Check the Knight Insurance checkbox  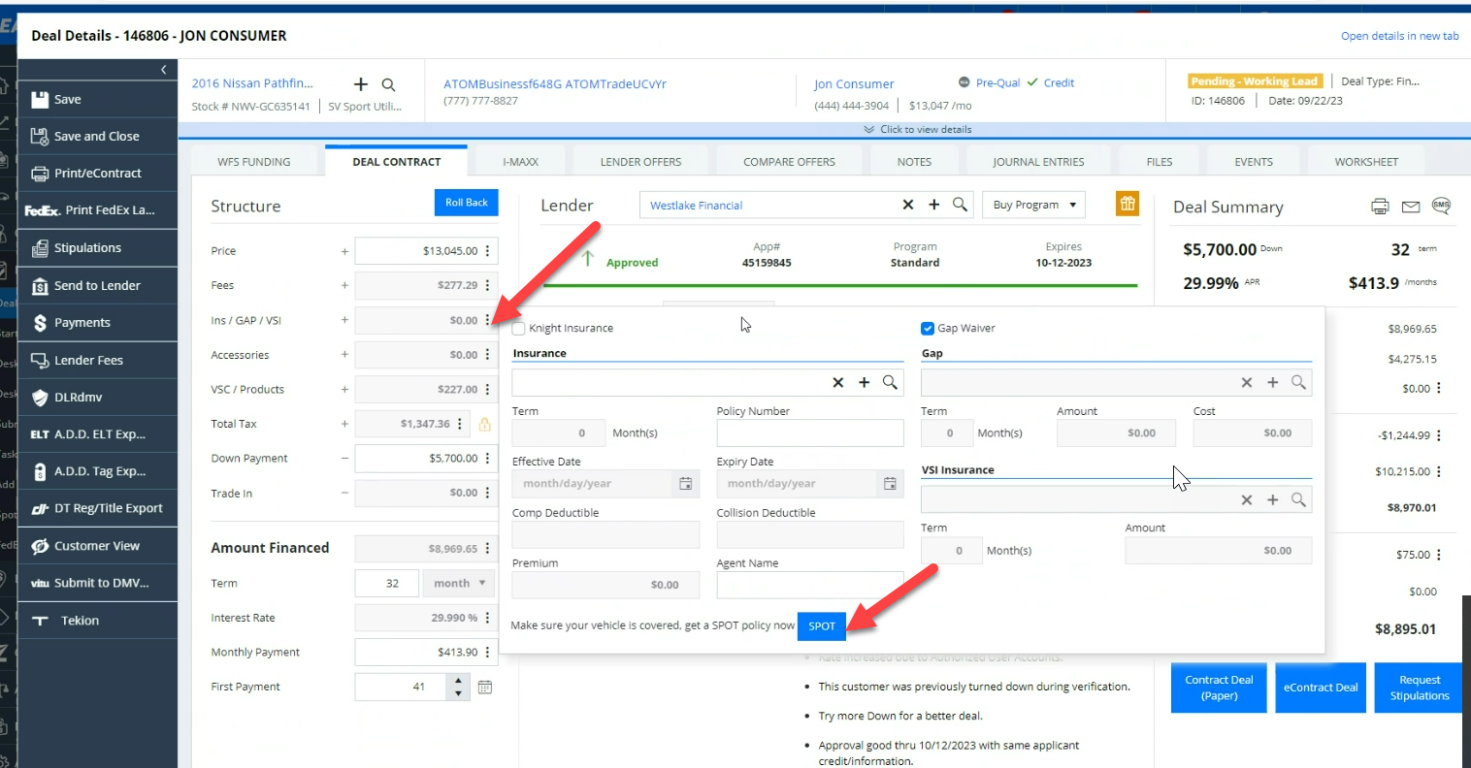coord(519,328)
